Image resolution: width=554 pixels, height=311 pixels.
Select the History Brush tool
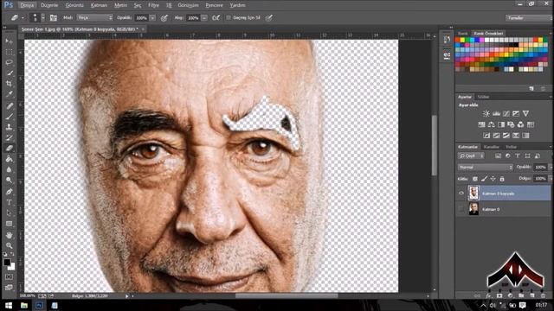pyautogui.click(x=10, y=137)
